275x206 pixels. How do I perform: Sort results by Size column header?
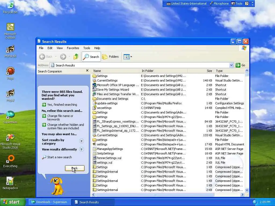(x=200, y=71)
